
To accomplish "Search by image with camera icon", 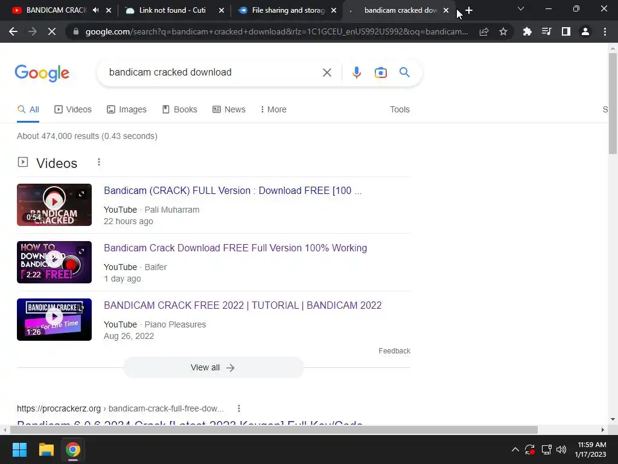I will [380, 72].
